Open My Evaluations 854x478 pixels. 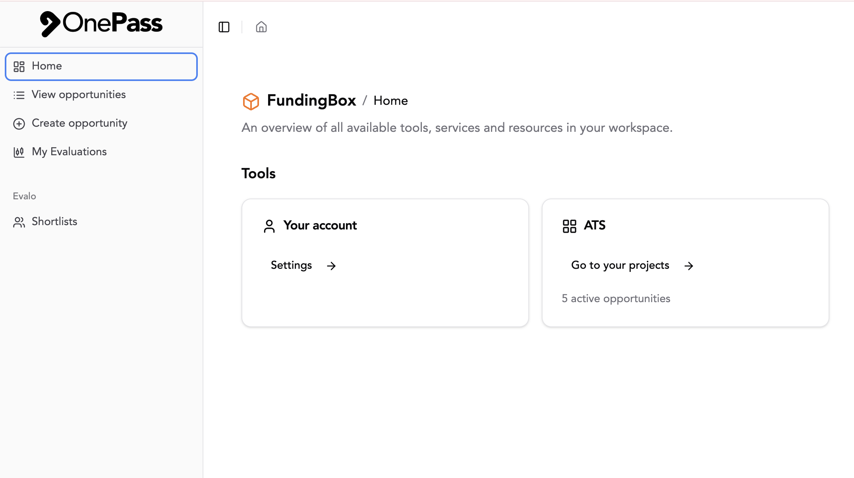pyautogui.click(x=101, y=152)
